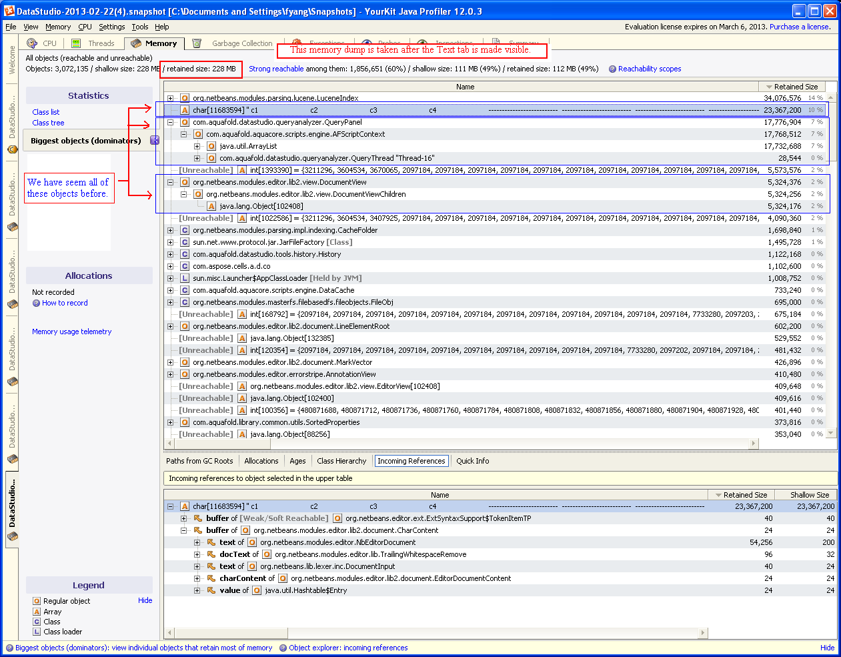Select the Incoming References tab

point(411,461)
